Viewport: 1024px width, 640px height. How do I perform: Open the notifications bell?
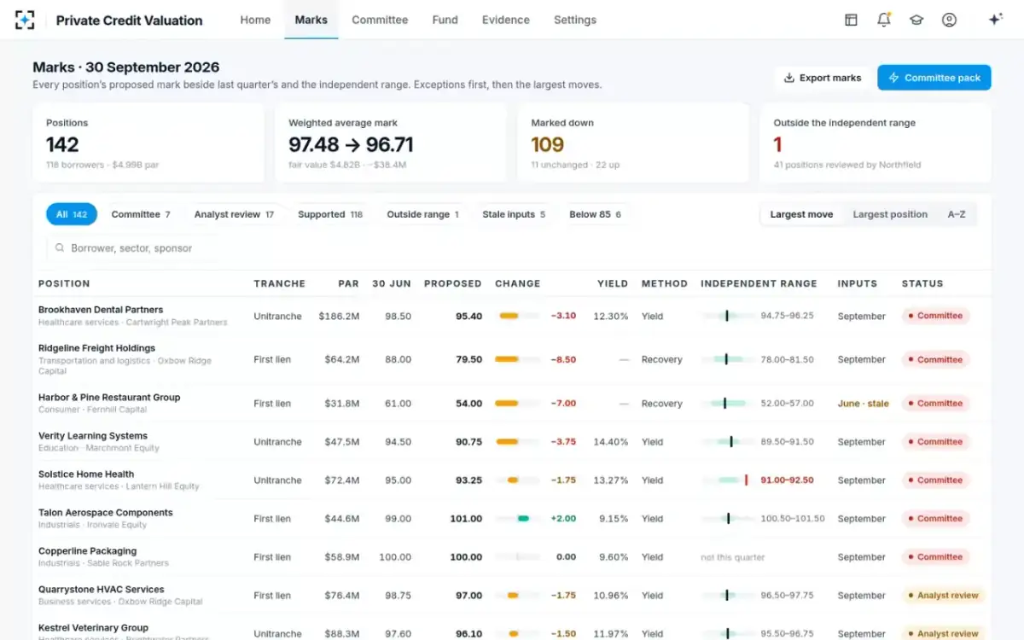(x=884, y=20)
